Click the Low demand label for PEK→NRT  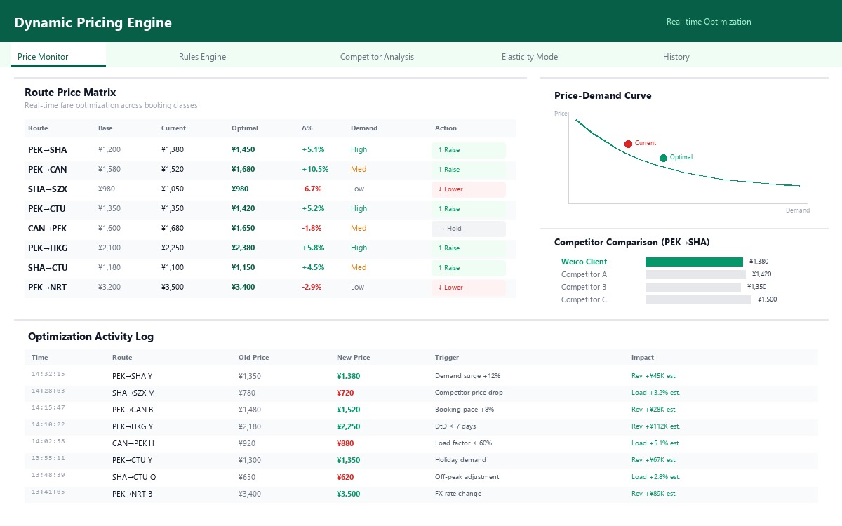[358, 287]
